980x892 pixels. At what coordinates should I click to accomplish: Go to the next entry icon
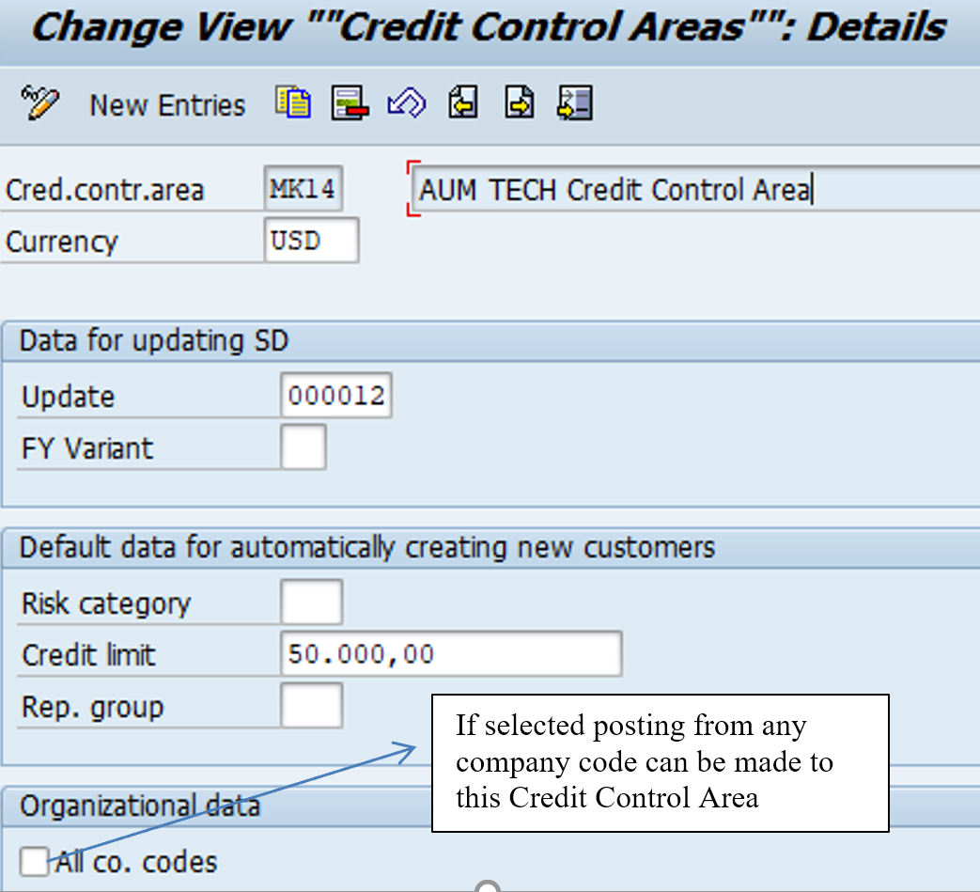click(519, 103)
